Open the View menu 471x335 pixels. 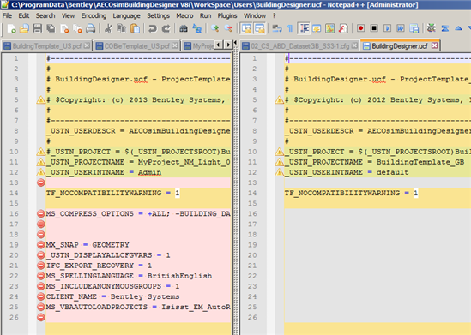pos(68,15)
